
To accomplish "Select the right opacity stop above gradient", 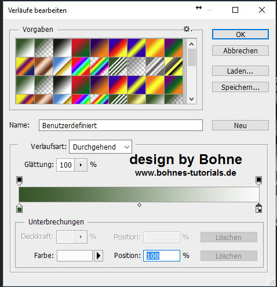I will [258, 181].
